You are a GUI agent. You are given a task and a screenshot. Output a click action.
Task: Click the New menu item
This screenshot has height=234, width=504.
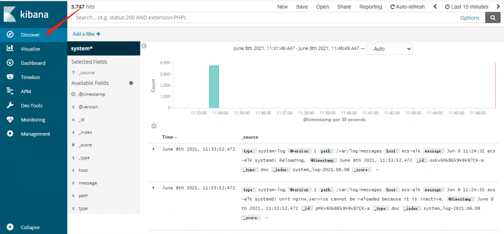coord(283,7)
